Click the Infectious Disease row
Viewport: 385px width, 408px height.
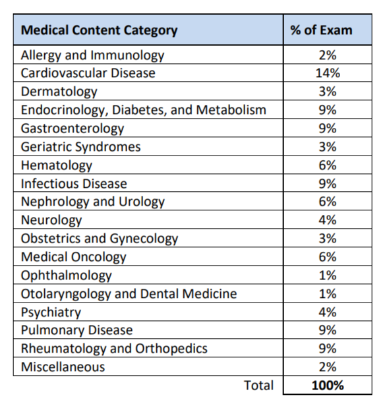coord(192,183)
